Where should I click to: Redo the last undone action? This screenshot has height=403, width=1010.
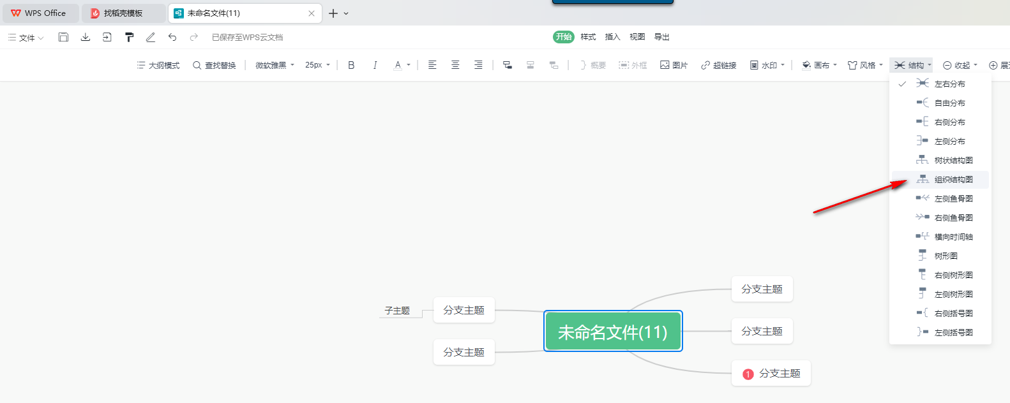coord(194,37)
